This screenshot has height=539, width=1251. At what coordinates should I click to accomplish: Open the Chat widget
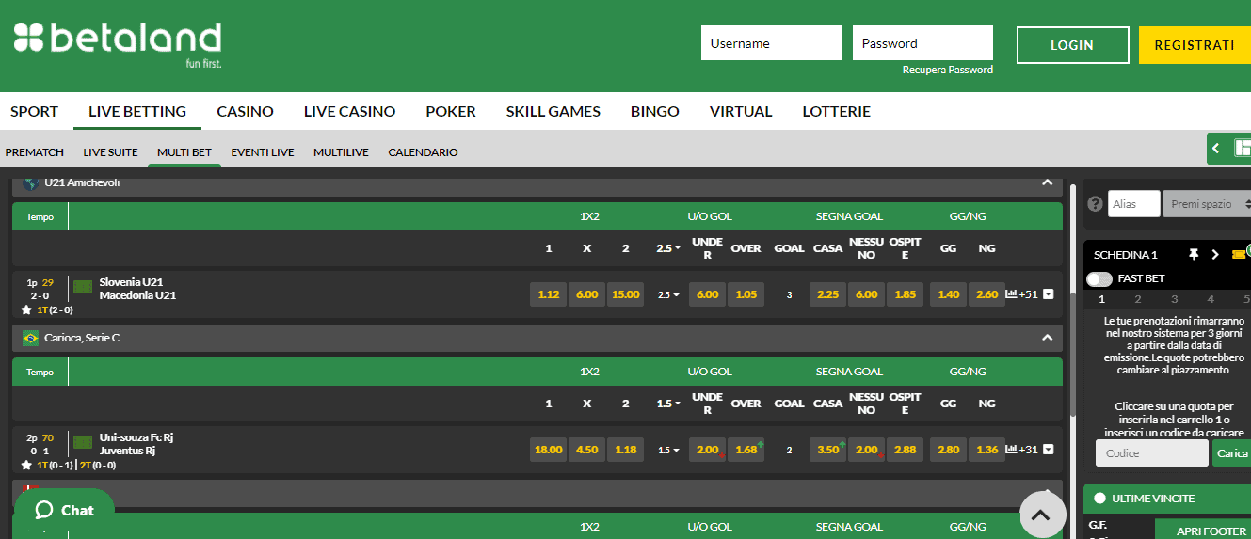click(64, 511)
